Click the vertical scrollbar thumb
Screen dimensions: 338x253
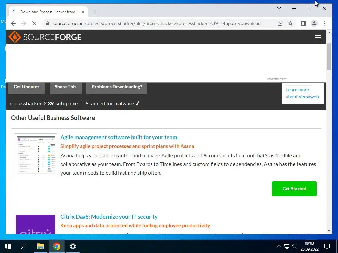pyautogui.click(x=329, y=56)
